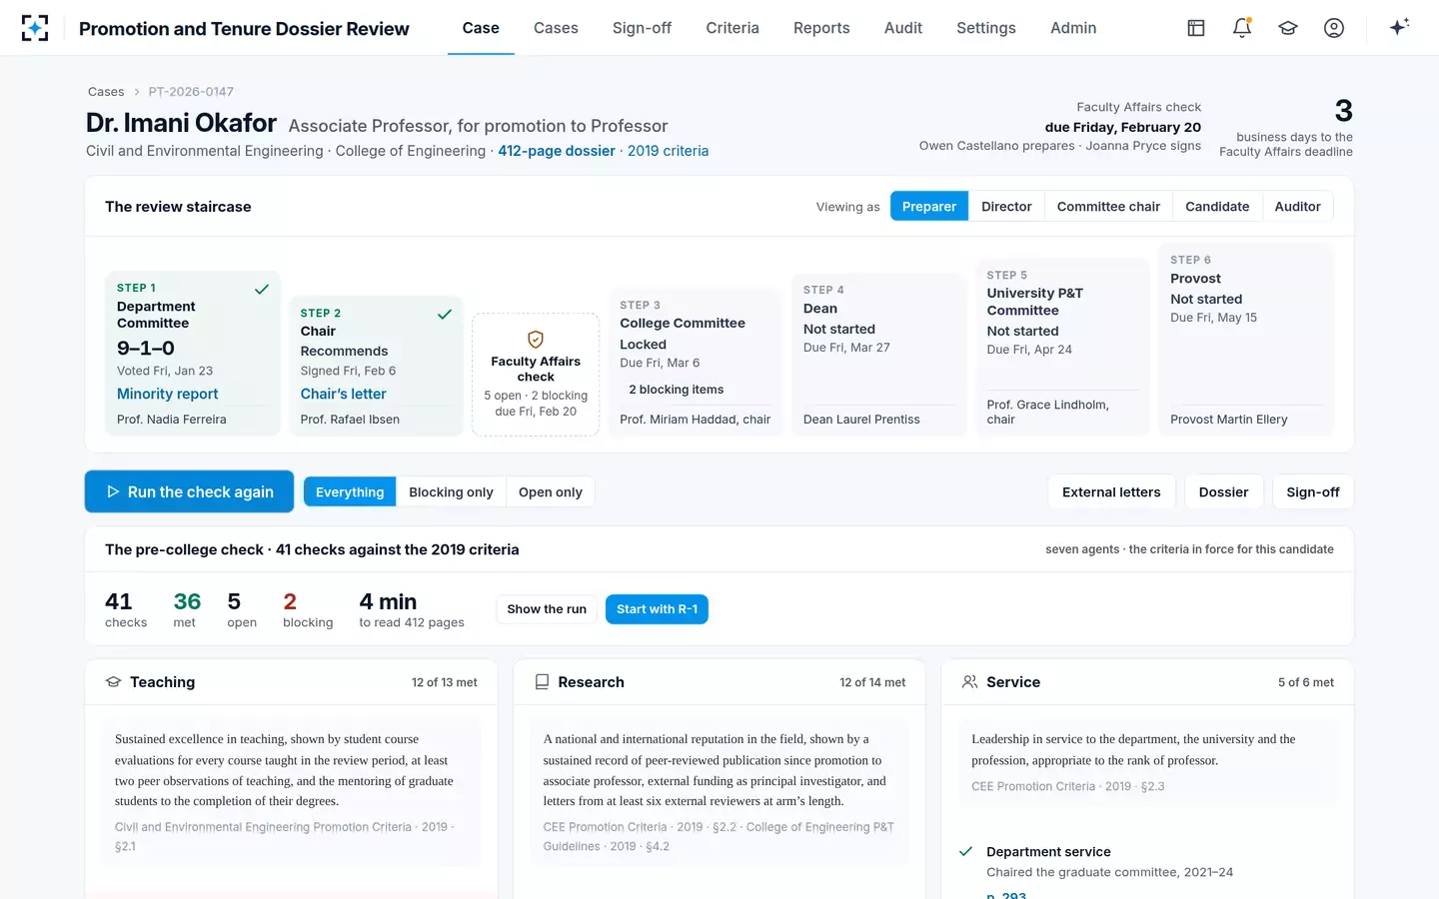Open the 2019 criteria link
1439x899 pixels.
pyautogui.click(x=668, y=151)
